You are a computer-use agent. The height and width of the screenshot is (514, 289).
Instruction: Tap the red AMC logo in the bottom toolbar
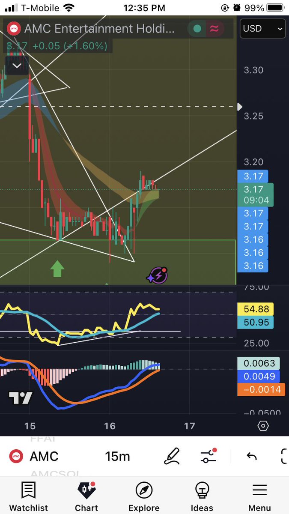(x=17, y=456)
